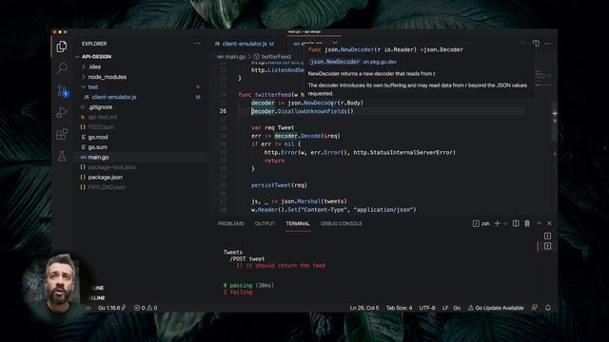Click errors and warnings count in status bar
The width and height of the screenshot is (609, 342).
(x=146, y=308)
